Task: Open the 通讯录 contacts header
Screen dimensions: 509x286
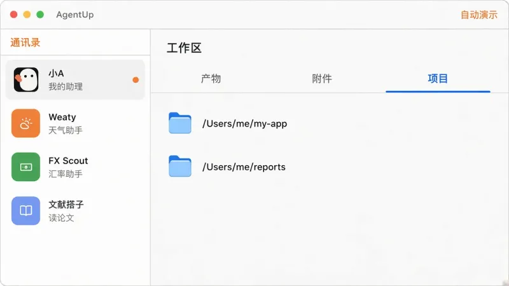Action: 25,43
